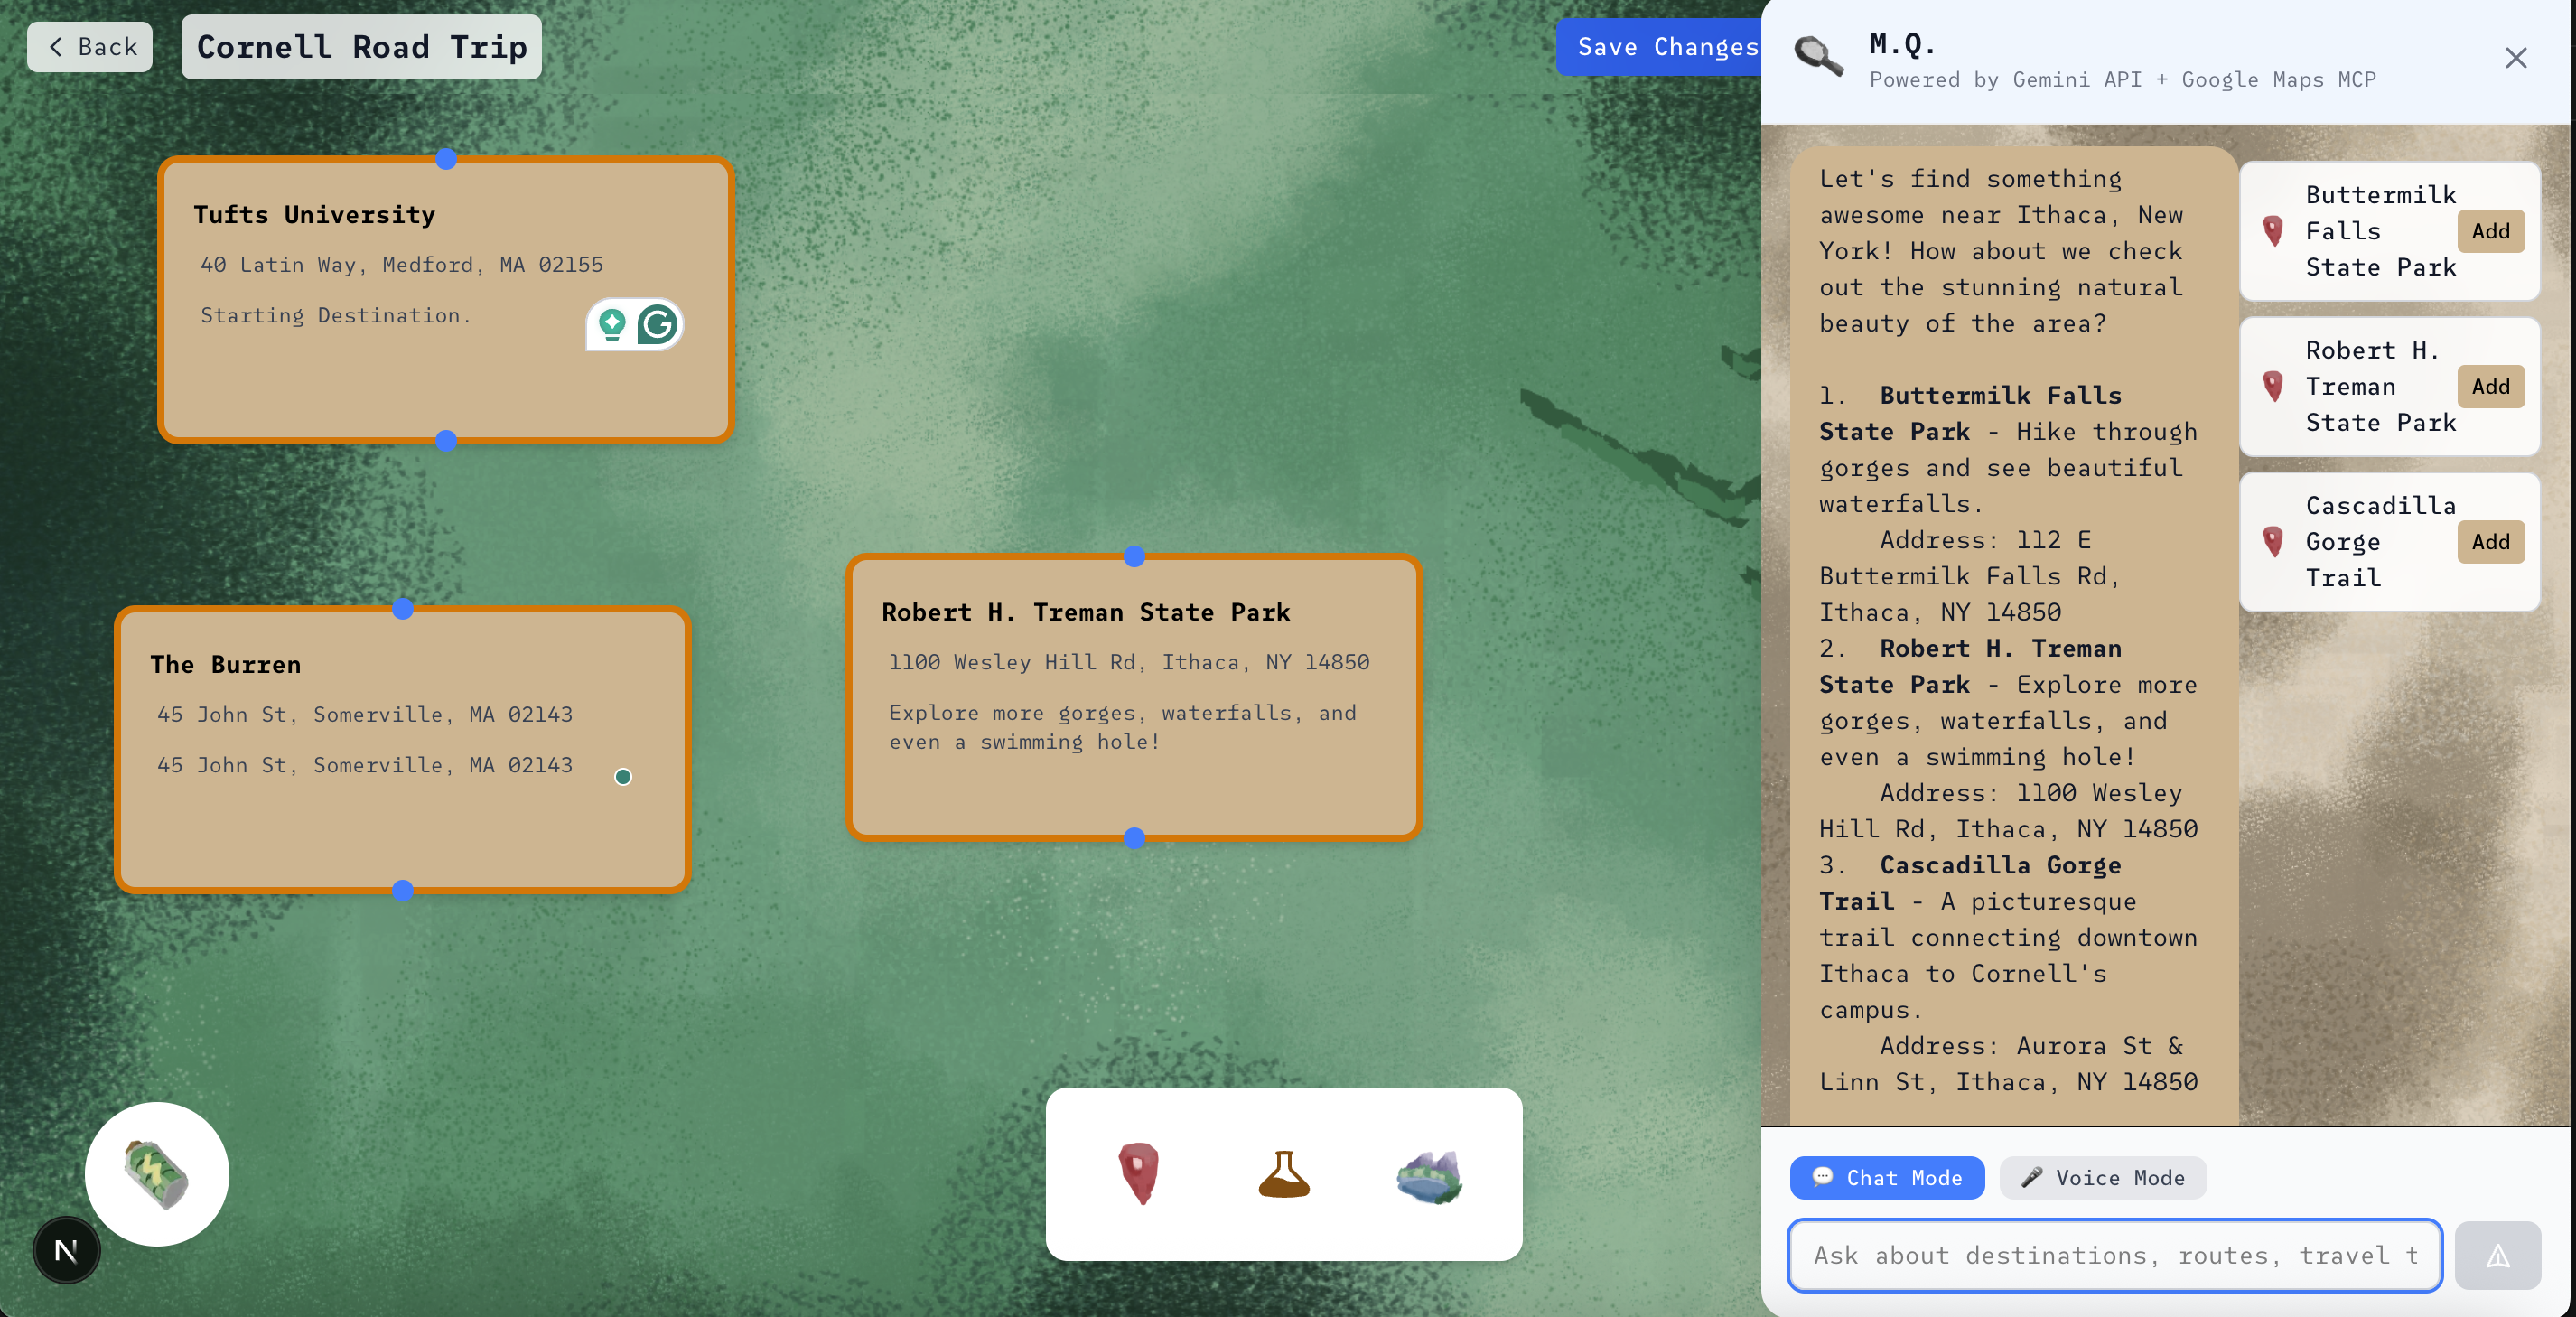Add Buttermilk Falls State Park suggestion
Viewport: 2576px width, 1317px height.
[2490, 231]
